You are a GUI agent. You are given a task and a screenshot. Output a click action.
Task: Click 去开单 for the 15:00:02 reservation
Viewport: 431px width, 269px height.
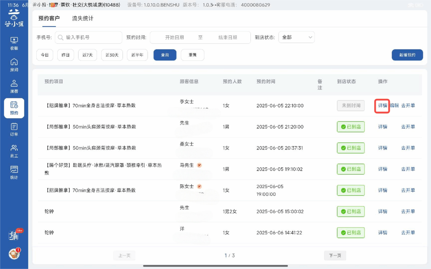pos(408,211)
